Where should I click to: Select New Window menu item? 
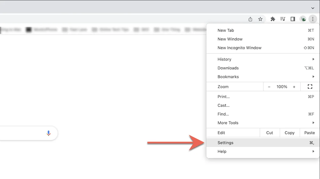tap(263, 39)
